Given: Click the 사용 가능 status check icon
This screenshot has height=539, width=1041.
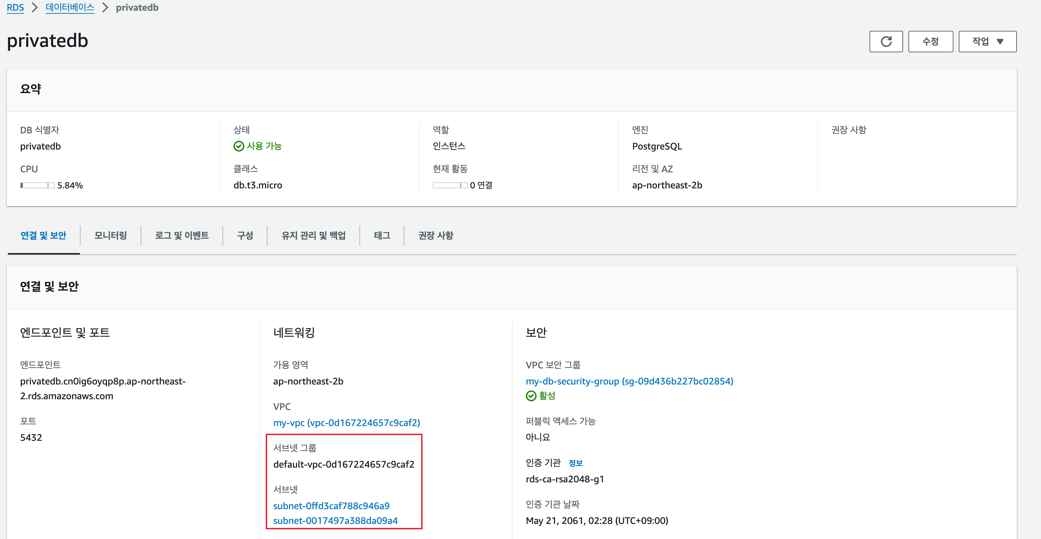Looking at the screenshot, I should pyautogui.click(x=238, y=146).
